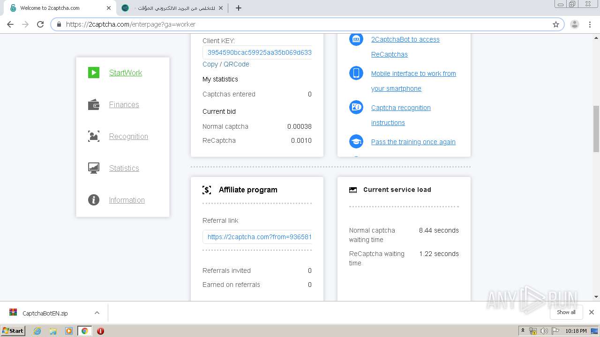Copy the client key
Viewport: 600px width, 337px height.
point(210,64)
